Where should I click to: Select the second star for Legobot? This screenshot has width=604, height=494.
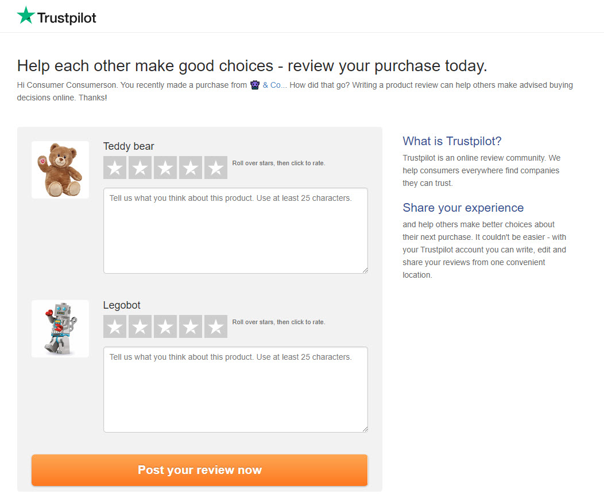[x=140, y=326]
